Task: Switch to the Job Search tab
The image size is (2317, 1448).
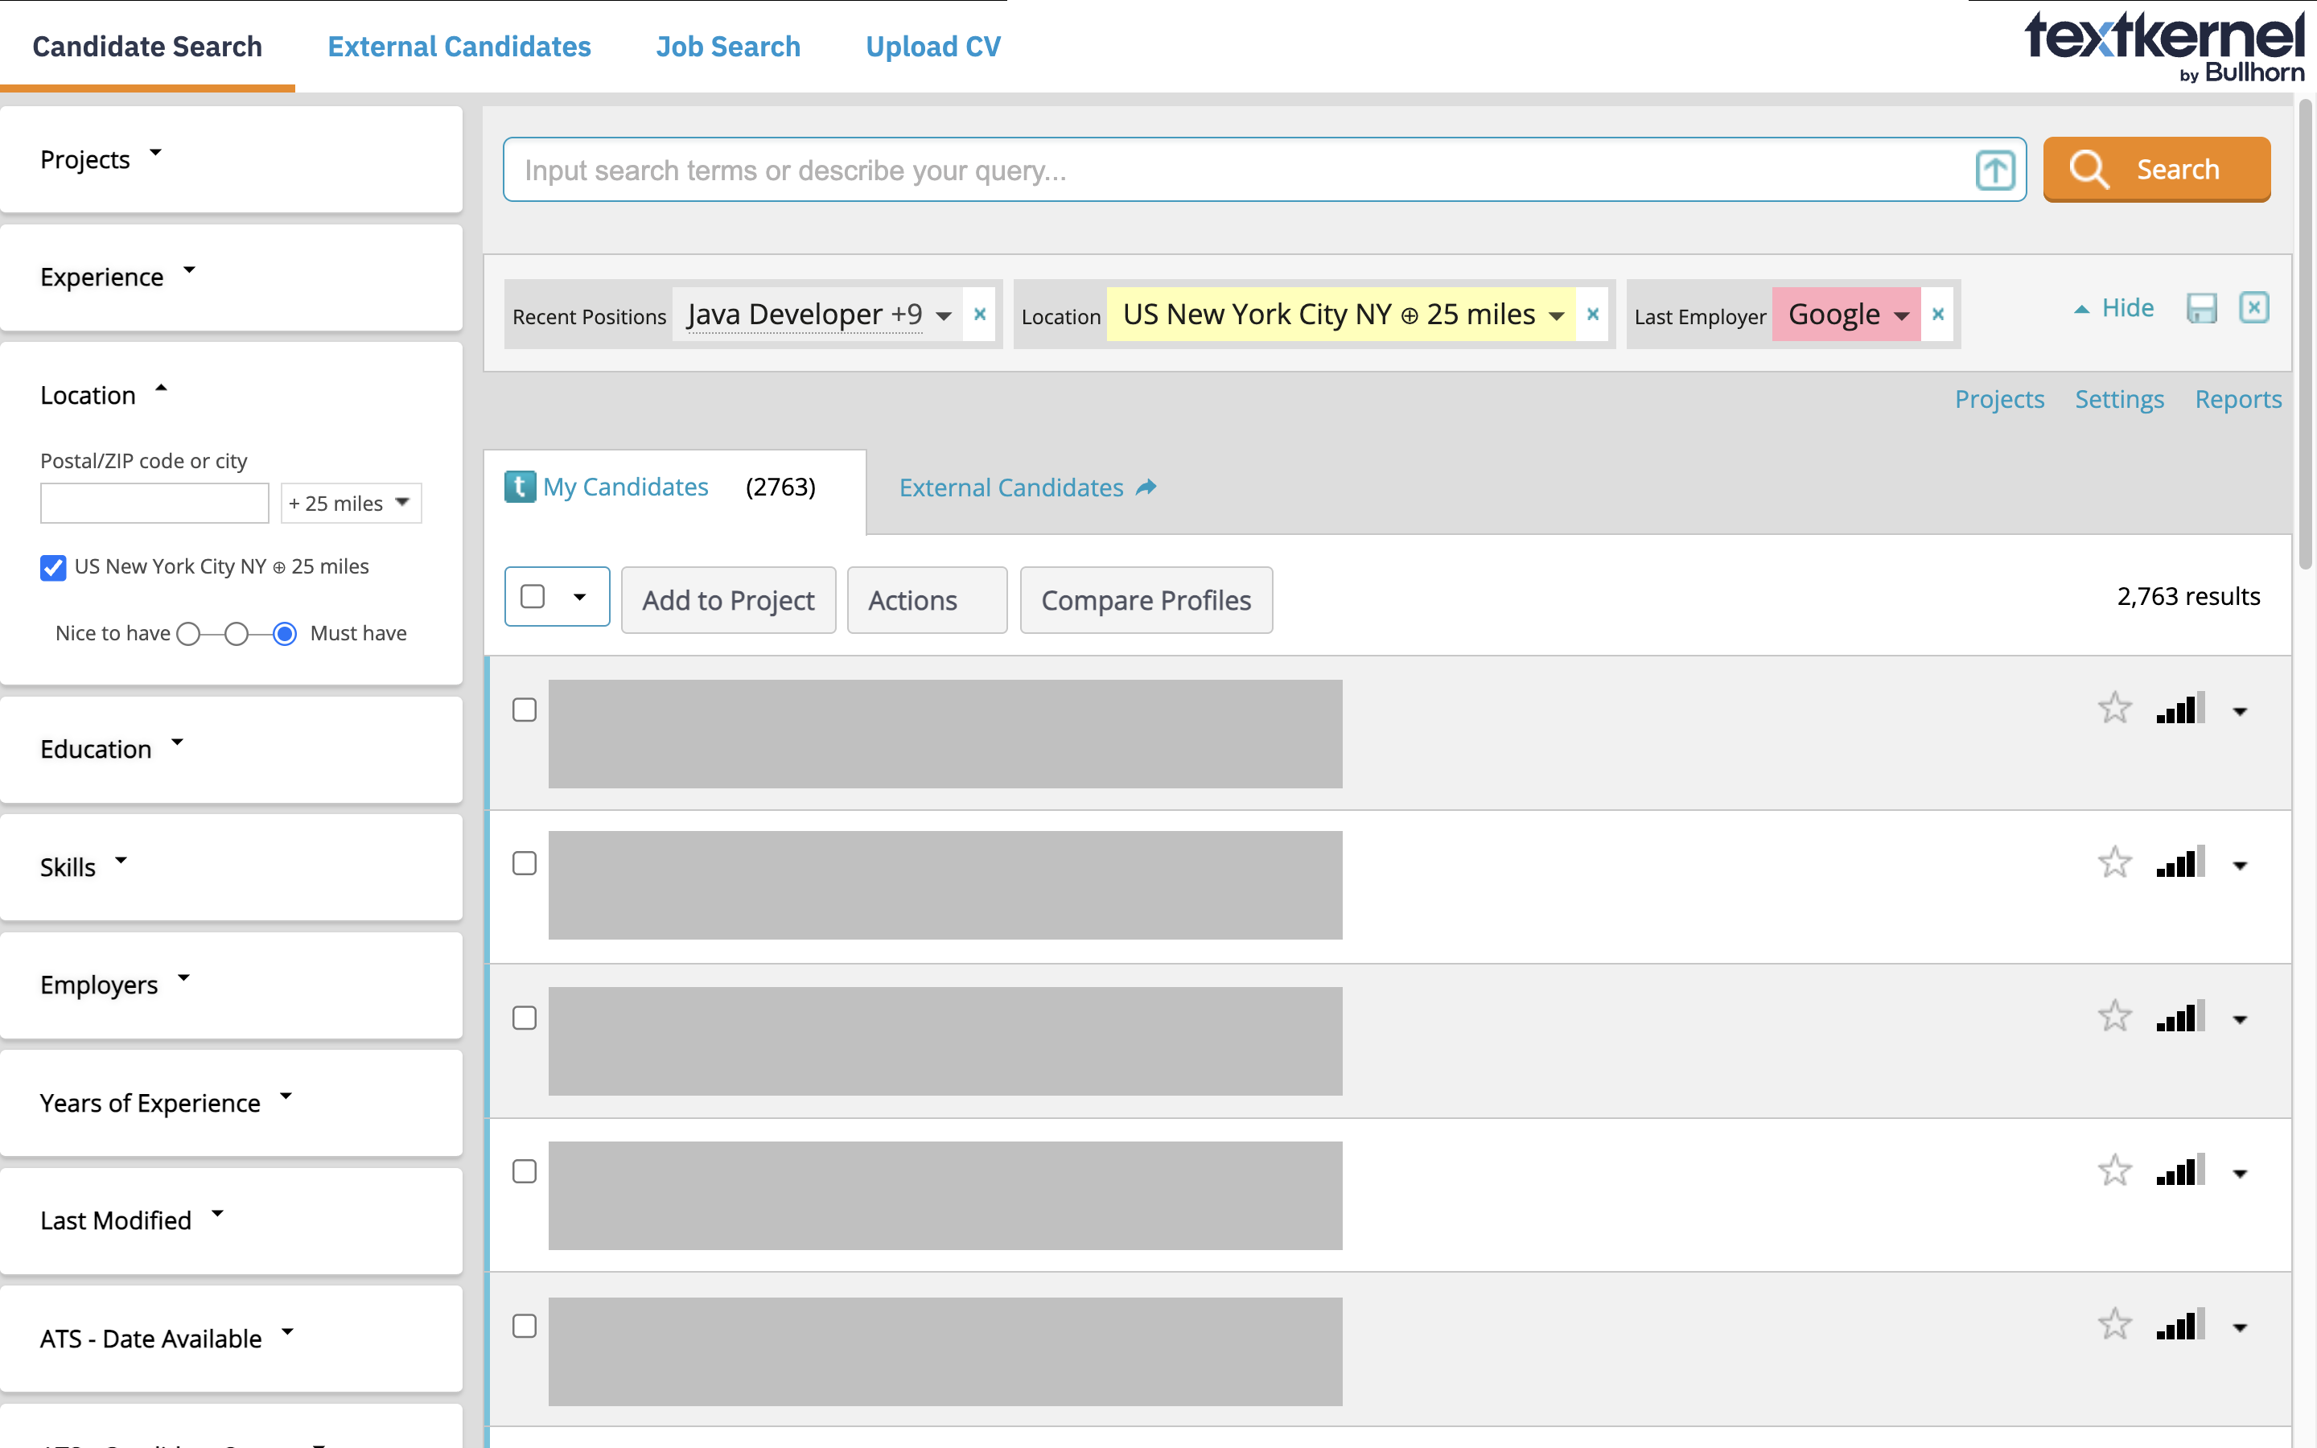Action: [x=727, y=46]
